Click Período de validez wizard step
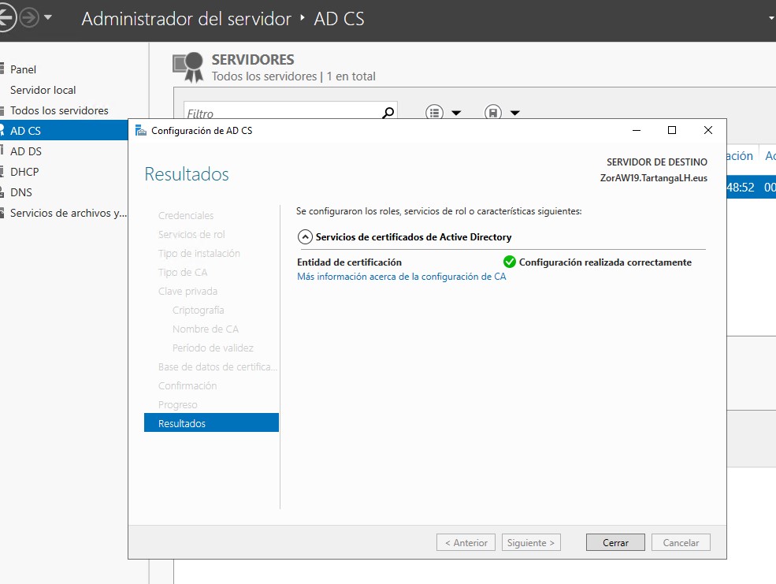The height and width of the screenshot is (584, 776). tap(213, 348)
